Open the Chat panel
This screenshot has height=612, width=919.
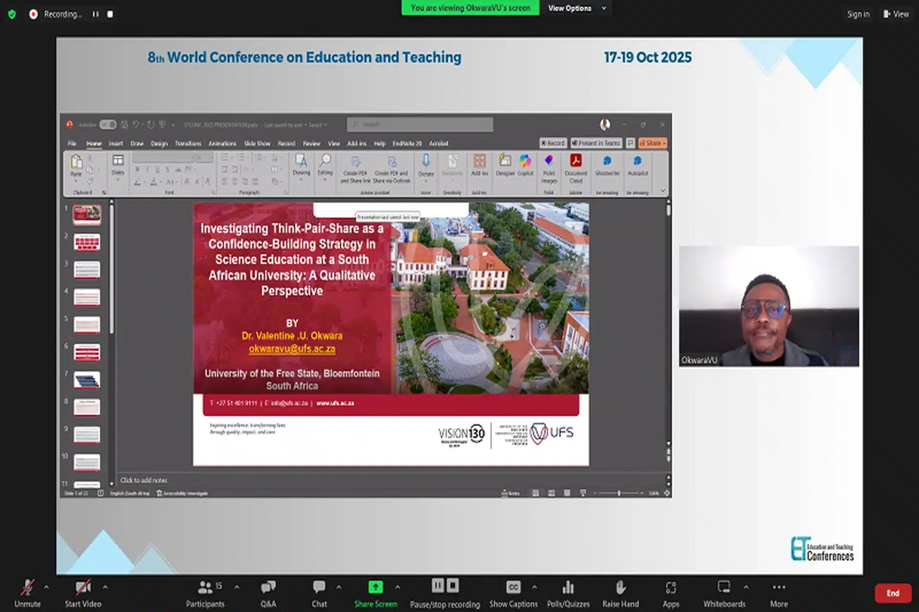coord(319,588)
